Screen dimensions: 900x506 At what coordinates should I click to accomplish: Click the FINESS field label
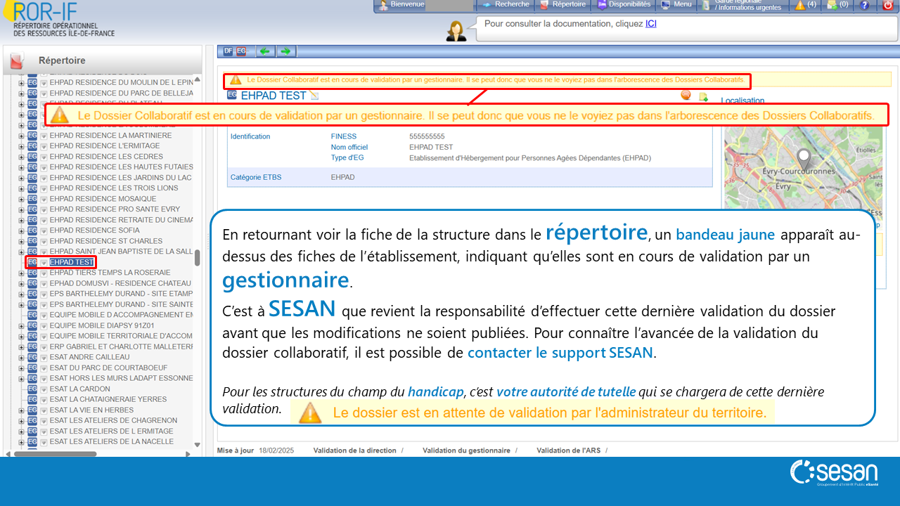344,136
